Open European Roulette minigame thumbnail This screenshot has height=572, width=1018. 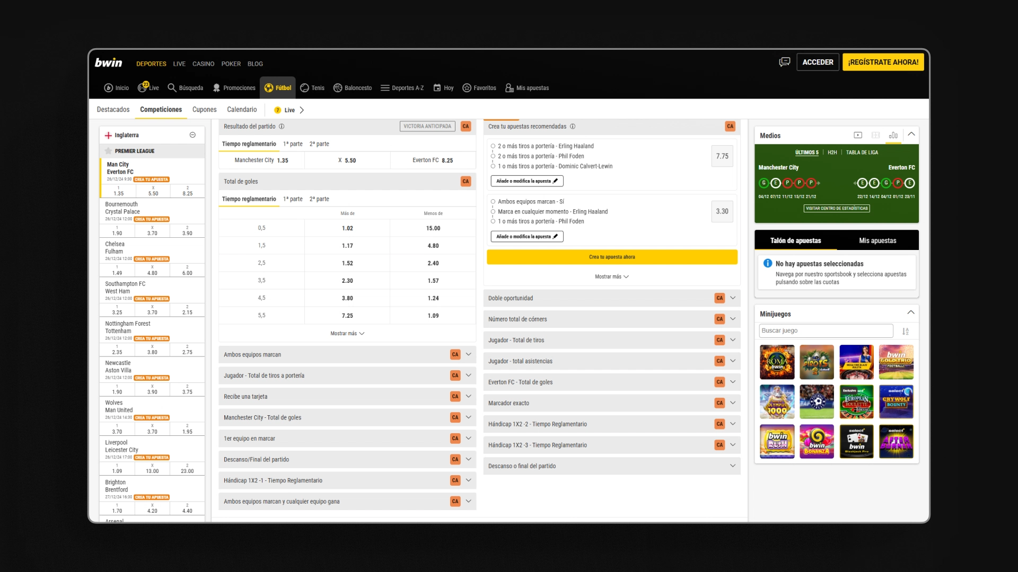pos(856,402)
